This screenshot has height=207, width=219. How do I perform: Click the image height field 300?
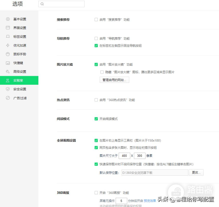[x=140, y=156]
